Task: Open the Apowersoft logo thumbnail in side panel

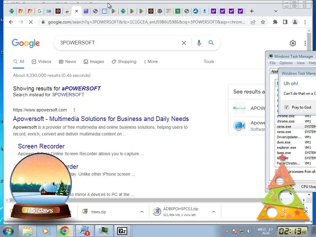Action: [239, 108]
